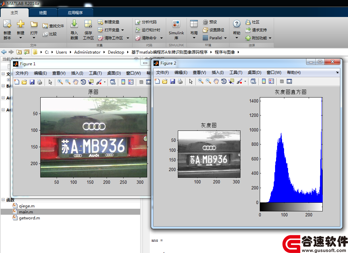This screenshot has width=348, height=253.
Task: Click the Administrator segment in the folder path
Action: click(88, 52)
